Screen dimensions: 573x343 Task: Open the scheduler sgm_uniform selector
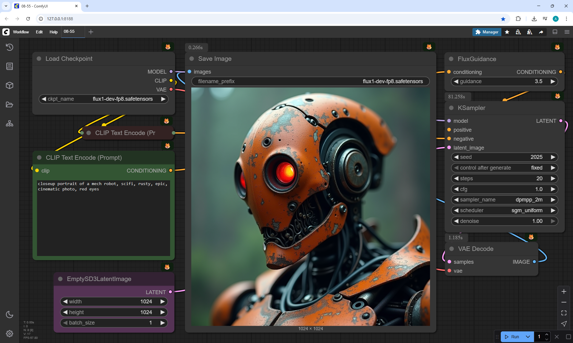(x=504, y=210)
